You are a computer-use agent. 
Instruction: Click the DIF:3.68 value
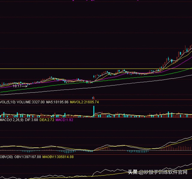click(x=31, y=120)
